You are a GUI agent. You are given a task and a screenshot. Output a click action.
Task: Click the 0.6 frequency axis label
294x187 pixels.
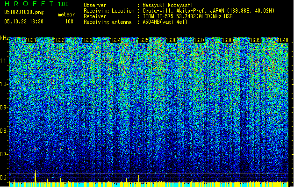click(4, 178)
